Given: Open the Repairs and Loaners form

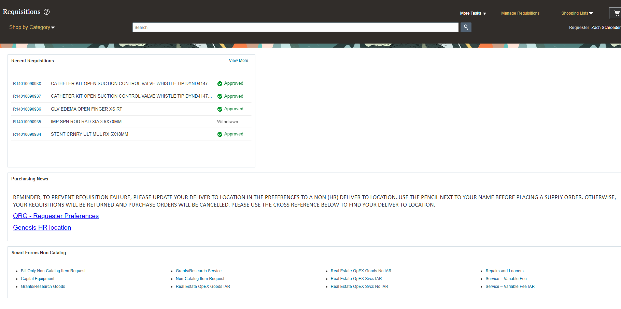Looking at the screenshot, I should click(504, 271).
